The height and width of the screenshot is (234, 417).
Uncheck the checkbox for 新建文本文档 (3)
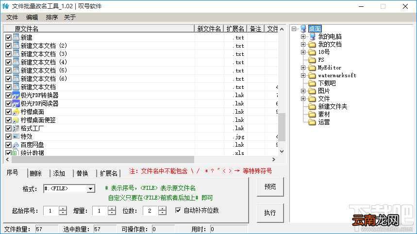coord(8,54)
